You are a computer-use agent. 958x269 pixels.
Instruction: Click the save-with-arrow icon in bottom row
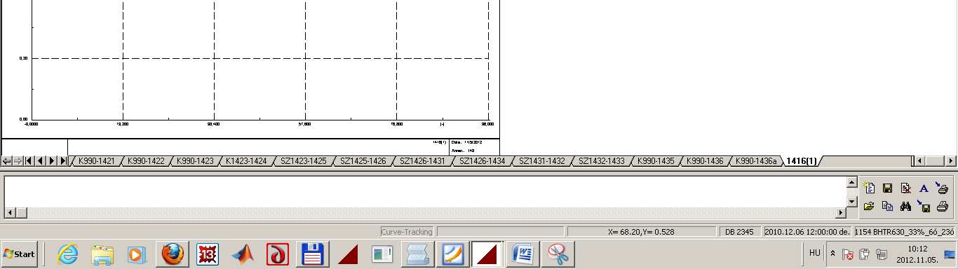pyautogui.click(x=924, y=206)
